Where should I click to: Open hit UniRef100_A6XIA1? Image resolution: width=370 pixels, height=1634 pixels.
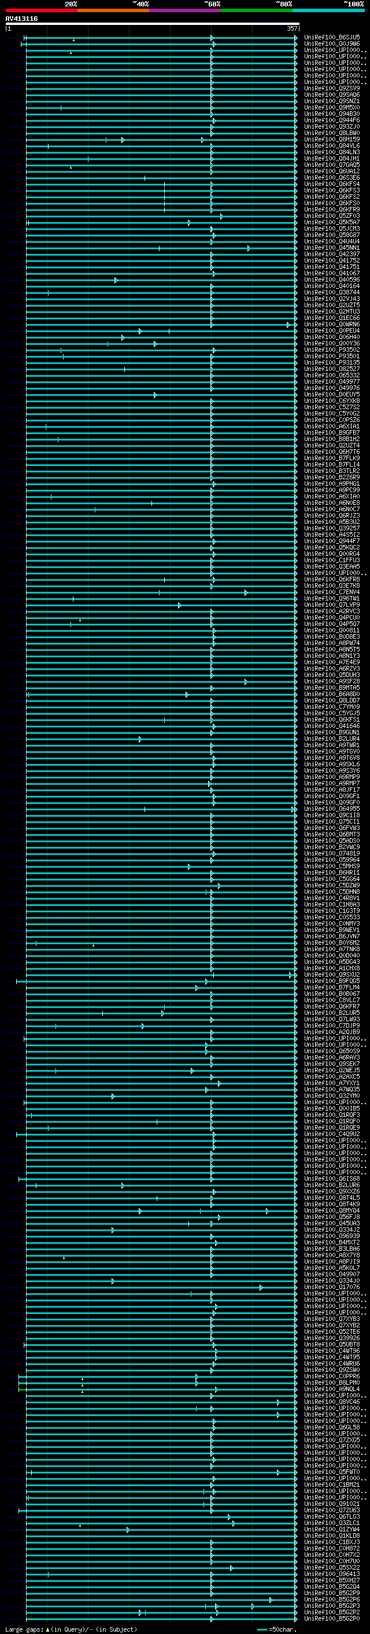(332, 426)
